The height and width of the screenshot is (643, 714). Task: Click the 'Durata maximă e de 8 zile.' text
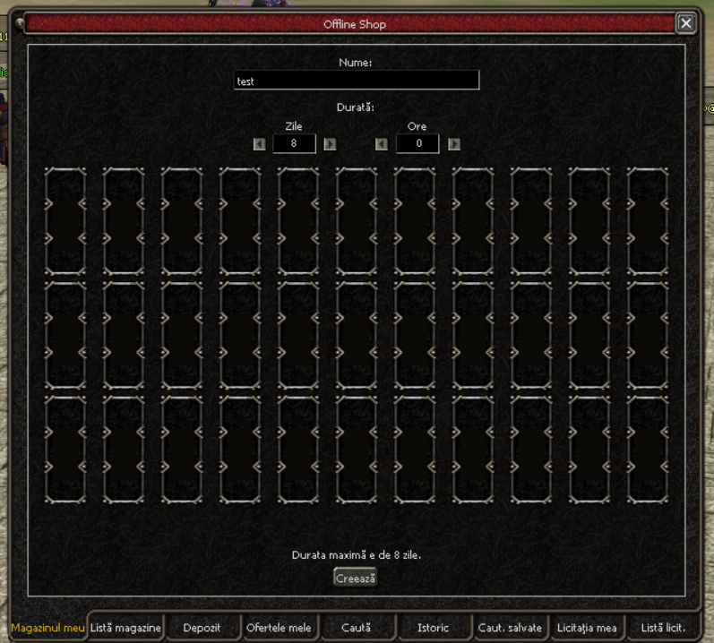357,555
